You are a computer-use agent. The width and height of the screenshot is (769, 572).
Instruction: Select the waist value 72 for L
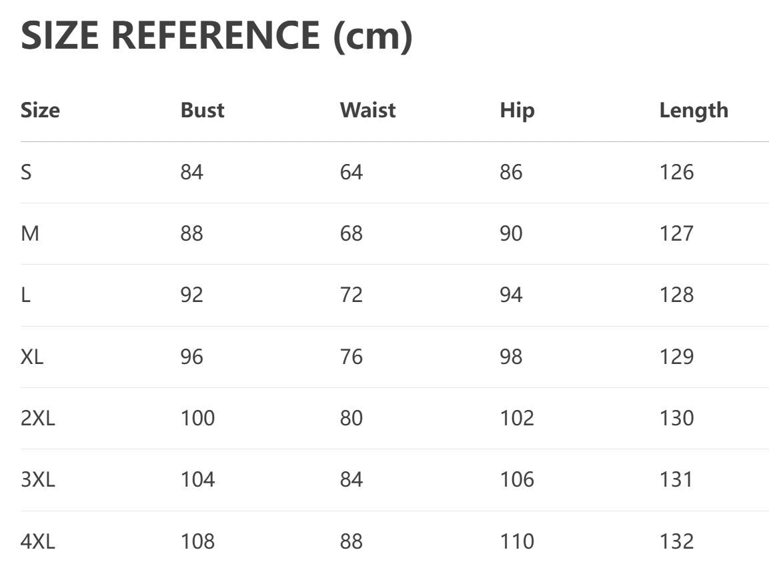click(x=351, y=295)
